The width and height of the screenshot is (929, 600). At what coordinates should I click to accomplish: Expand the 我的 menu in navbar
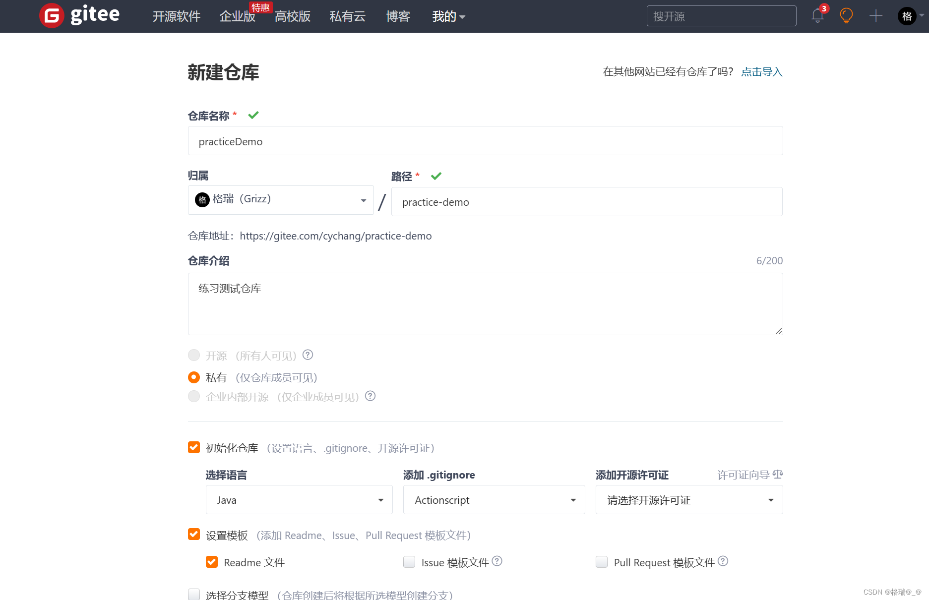tap(448, 16)
